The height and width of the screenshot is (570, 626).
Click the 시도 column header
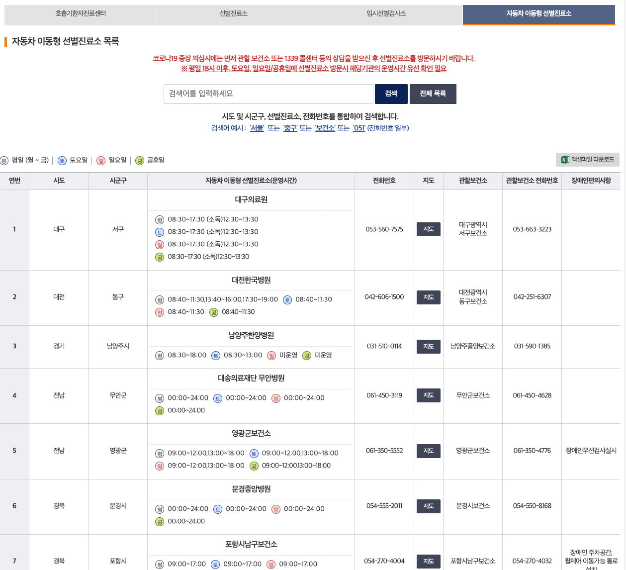(59, 181)
